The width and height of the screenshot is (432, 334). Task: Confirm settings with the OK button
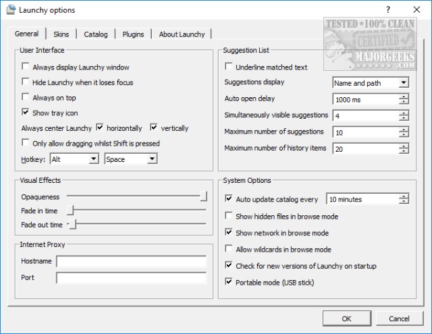347,318
